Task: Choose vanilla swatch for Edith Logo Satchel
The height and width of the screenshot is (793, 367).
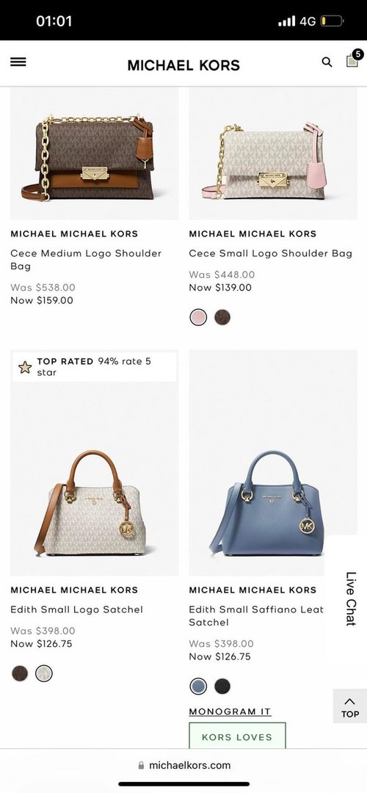Action: [x=44, y=673]
